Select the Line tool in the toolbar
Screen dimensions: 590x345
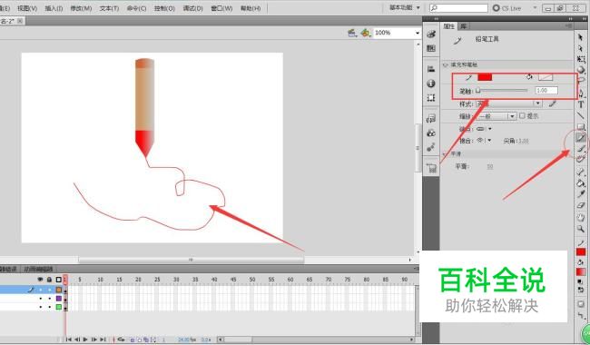coord(581,115)
